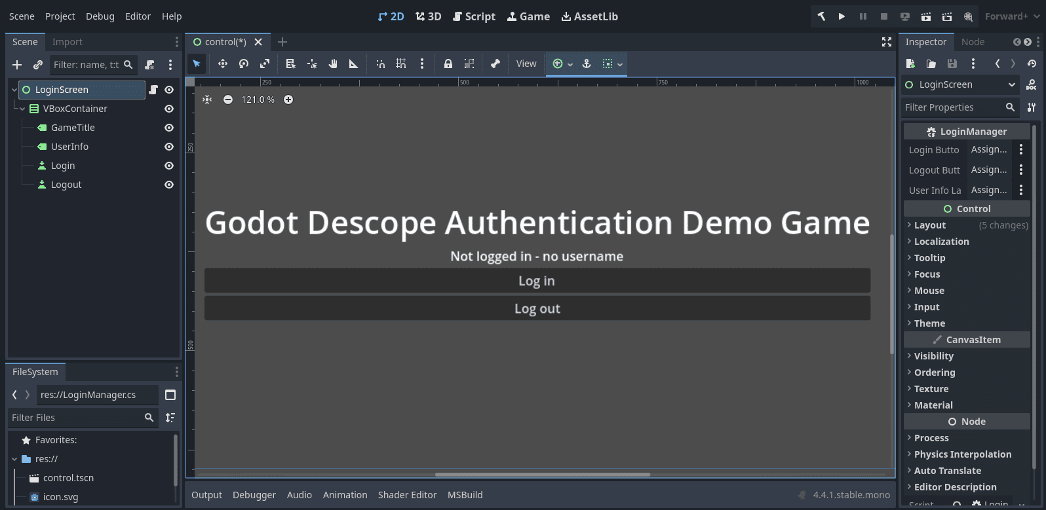This screenshot has width=1046, height=510.
Task: Open the Script workspace
Action: pyautogui.click(x=474, y=16)
